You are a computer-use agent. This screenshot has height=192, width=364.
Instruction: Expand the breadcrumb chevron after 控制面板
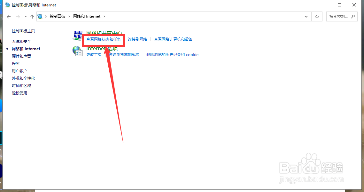69,16
